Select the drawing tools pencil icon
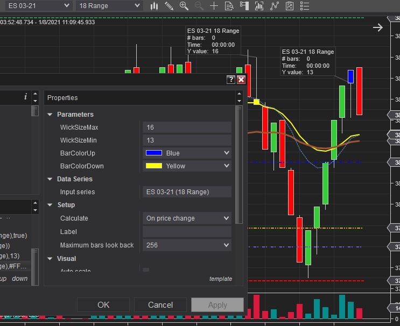 (x=169, y=6)
